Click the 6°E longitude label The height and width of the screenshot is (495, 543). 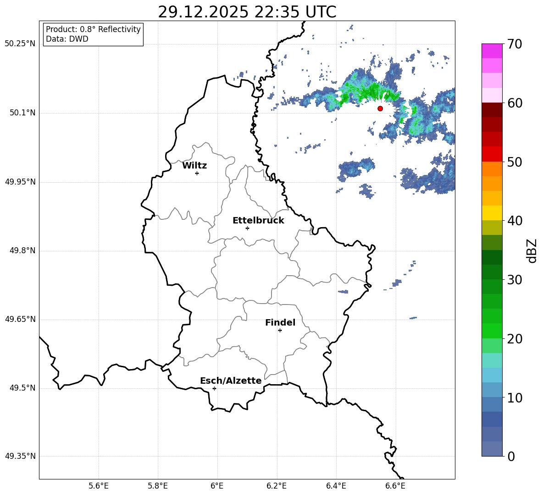click(217, 486)
